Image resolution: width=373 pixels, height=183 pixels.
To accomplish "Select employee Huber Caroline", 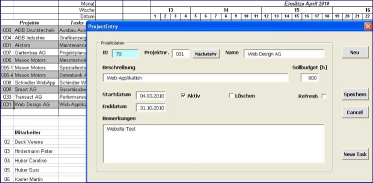I will tap(36, 160).
